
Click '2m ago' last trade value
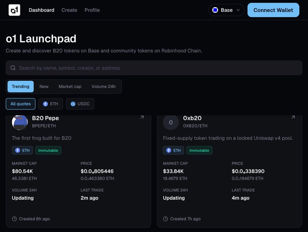pyautogui.click(x=89, y=198)
